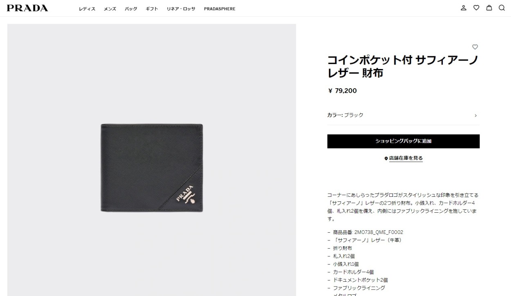Open the account user icon
The image size is (511, 296).
(464, 8)
